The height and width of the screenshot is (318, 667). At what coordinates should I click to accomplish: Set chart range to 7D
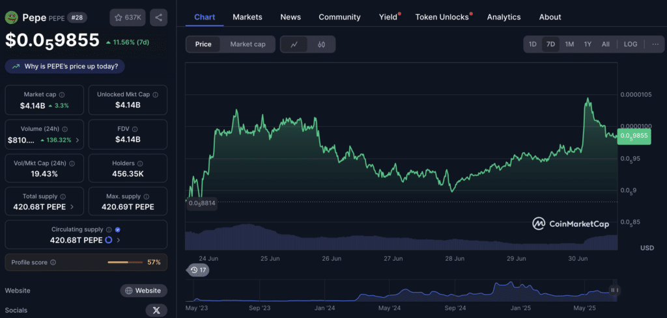(x=550, y=44)
